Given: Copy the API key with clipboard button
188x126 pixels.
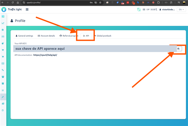Looking at the screenshot, I should point(179,49).
